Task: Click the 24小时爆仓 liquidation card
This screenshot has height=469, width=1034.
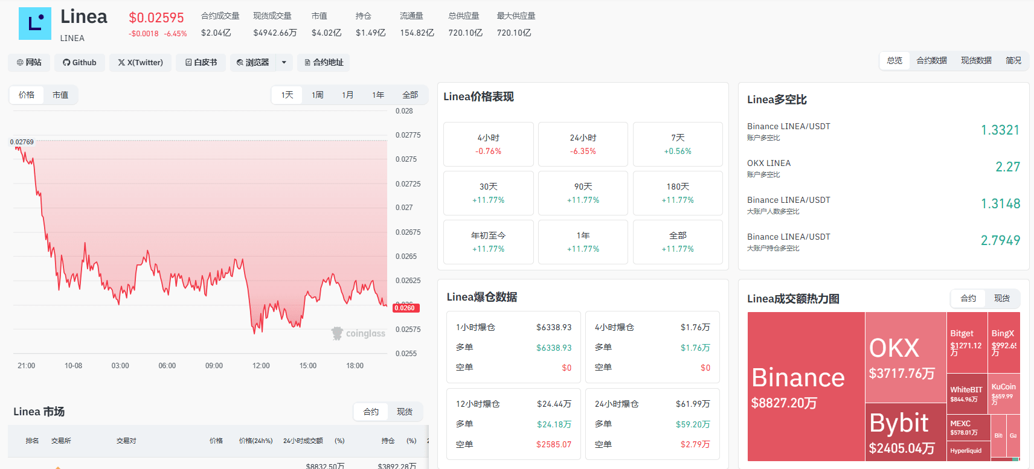Action: [652, 424]
